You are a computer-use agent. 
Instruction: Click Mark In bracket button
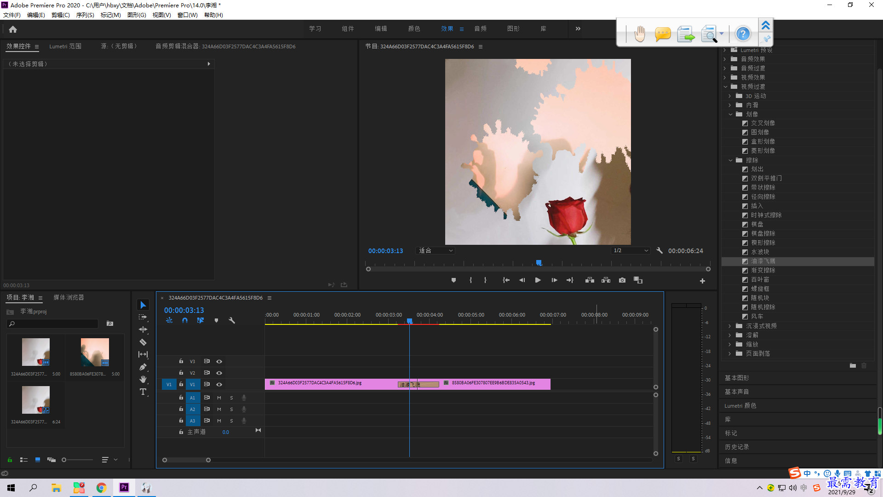[470, 280]
